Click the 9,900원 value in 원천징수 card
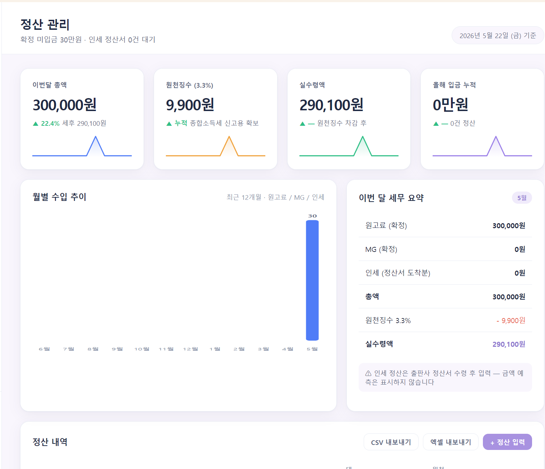 [x=190, y=105]
